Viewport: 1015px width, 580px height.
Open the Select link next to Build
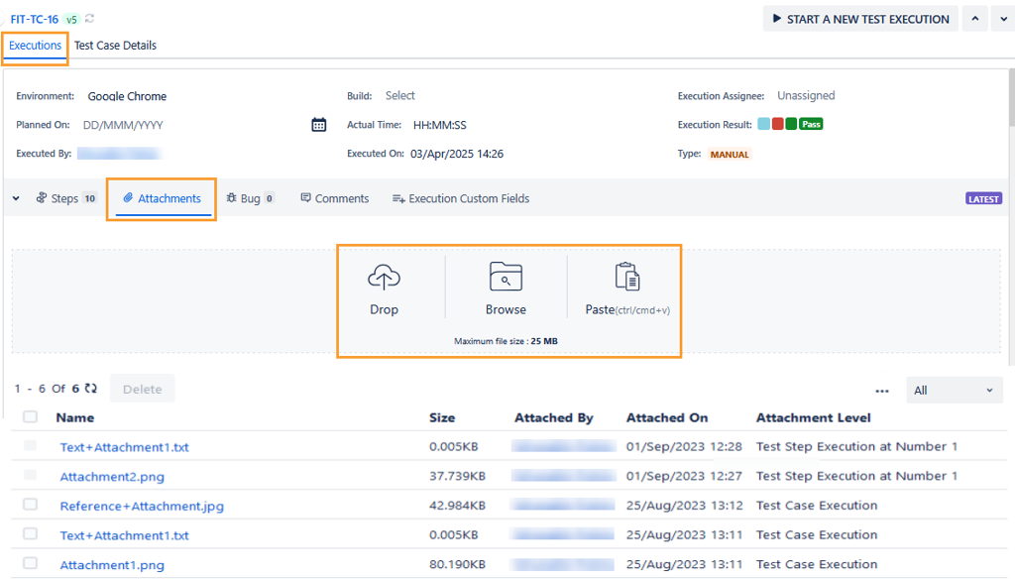pos(399,95)
